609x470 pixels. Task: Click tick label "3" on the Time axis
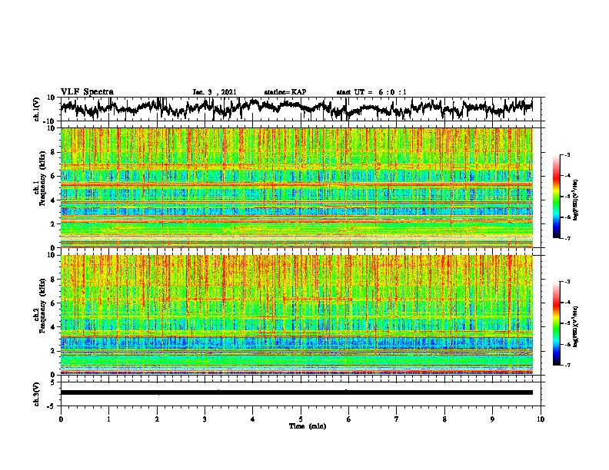tap(205, 419)
